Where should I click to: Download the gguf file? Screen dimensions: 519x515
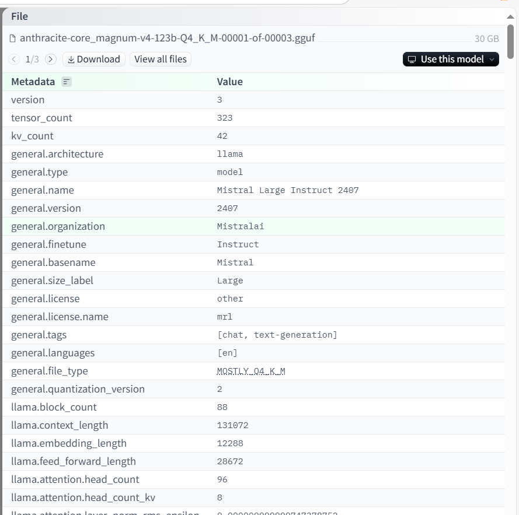tap(94, 59)
